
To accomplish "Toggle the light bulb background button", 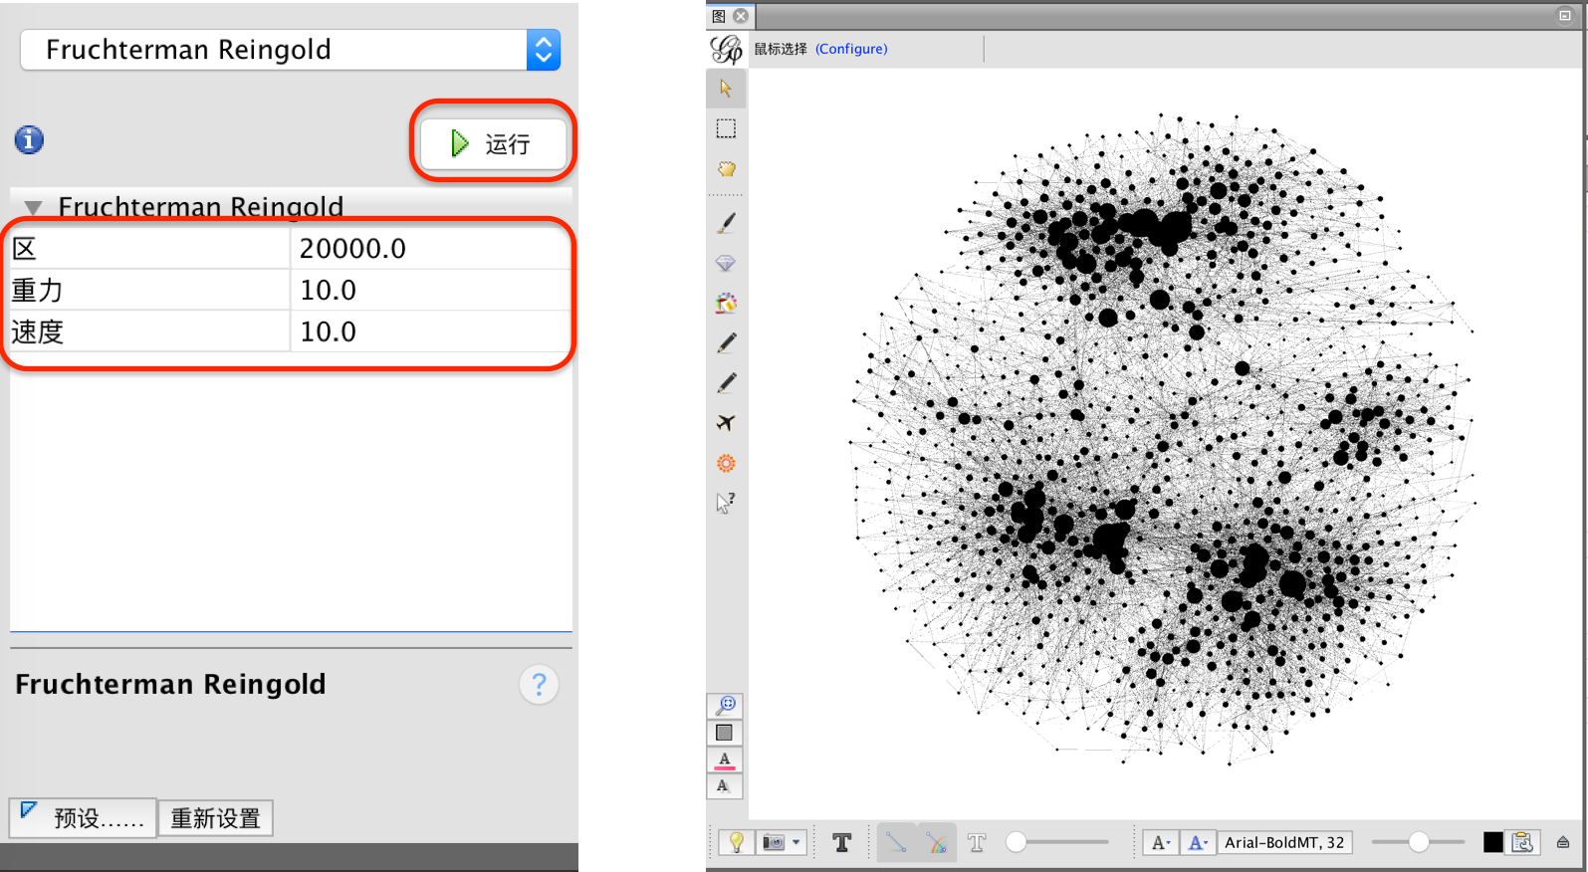I will click(x=736, y=843).
